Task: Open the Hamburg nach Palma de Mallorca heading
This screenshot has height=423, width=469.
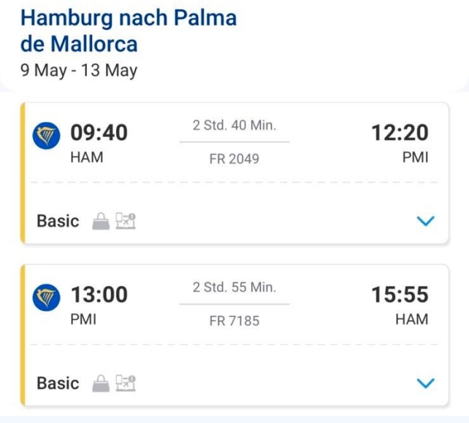Action: pyautogui.click(x=129, y=31)
